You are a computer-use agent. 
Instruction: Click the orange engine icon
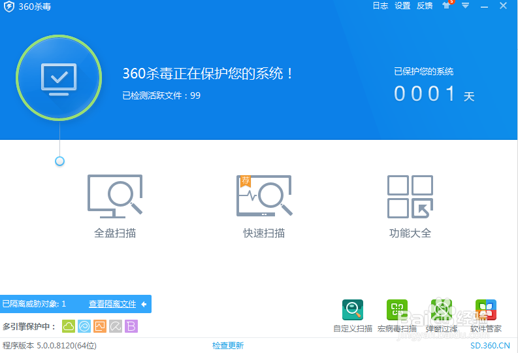coord(100,326)
